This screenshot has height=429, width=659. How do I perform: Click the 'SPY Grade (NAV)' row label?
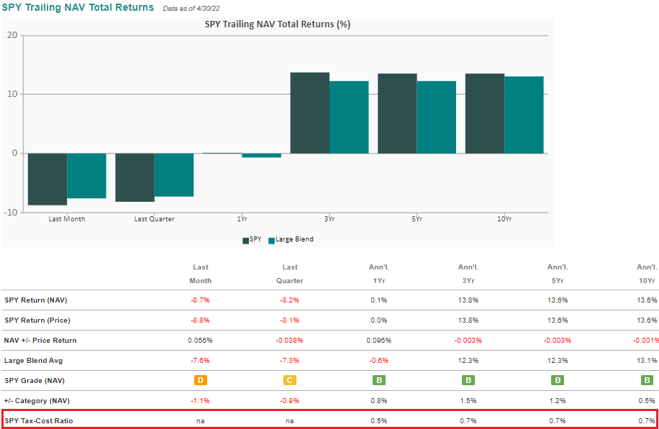[x=35, y=381]
